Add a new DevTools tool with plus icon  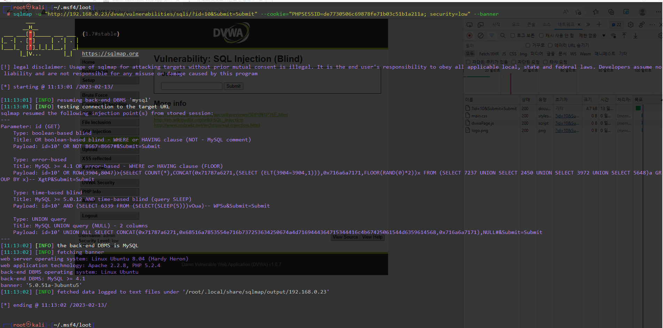pyautogui.click(x=599, y=24)
